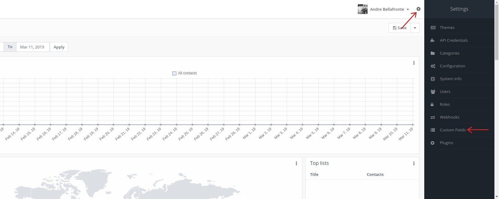The width and height of the screenshot is (499, 199).
Task: Select Plugins in settings menu
Action: 446,143
